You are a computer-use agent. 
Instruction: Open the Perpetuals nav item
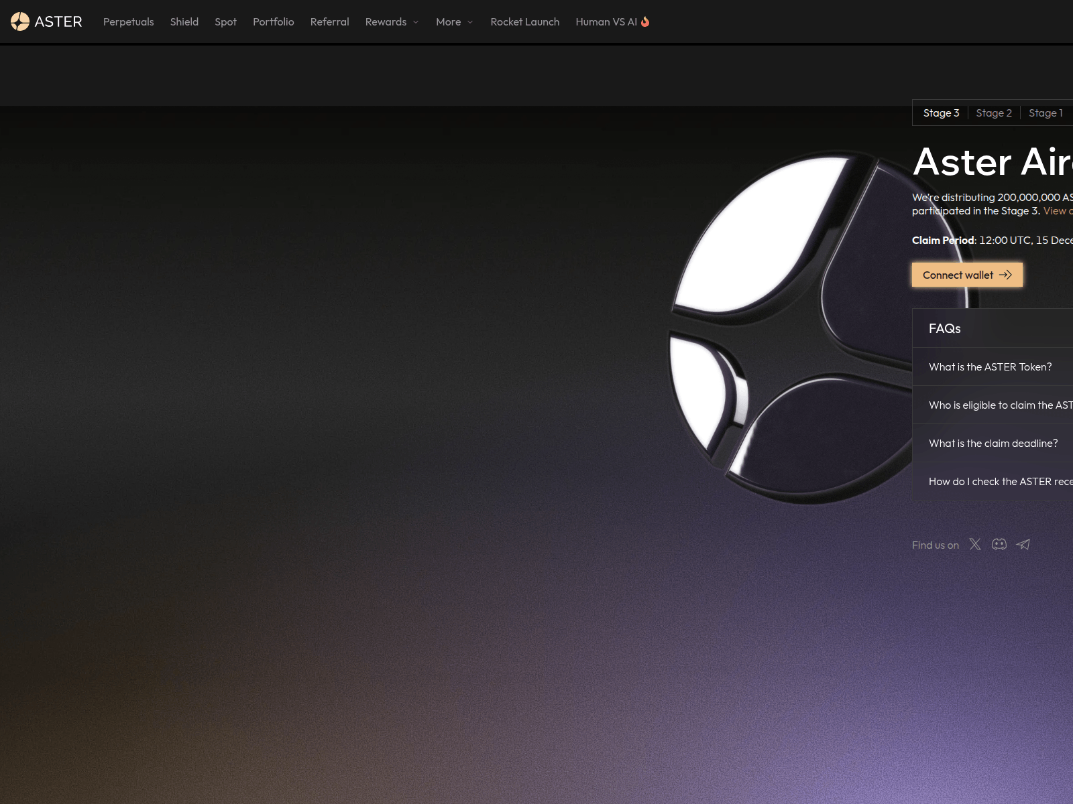129,21
